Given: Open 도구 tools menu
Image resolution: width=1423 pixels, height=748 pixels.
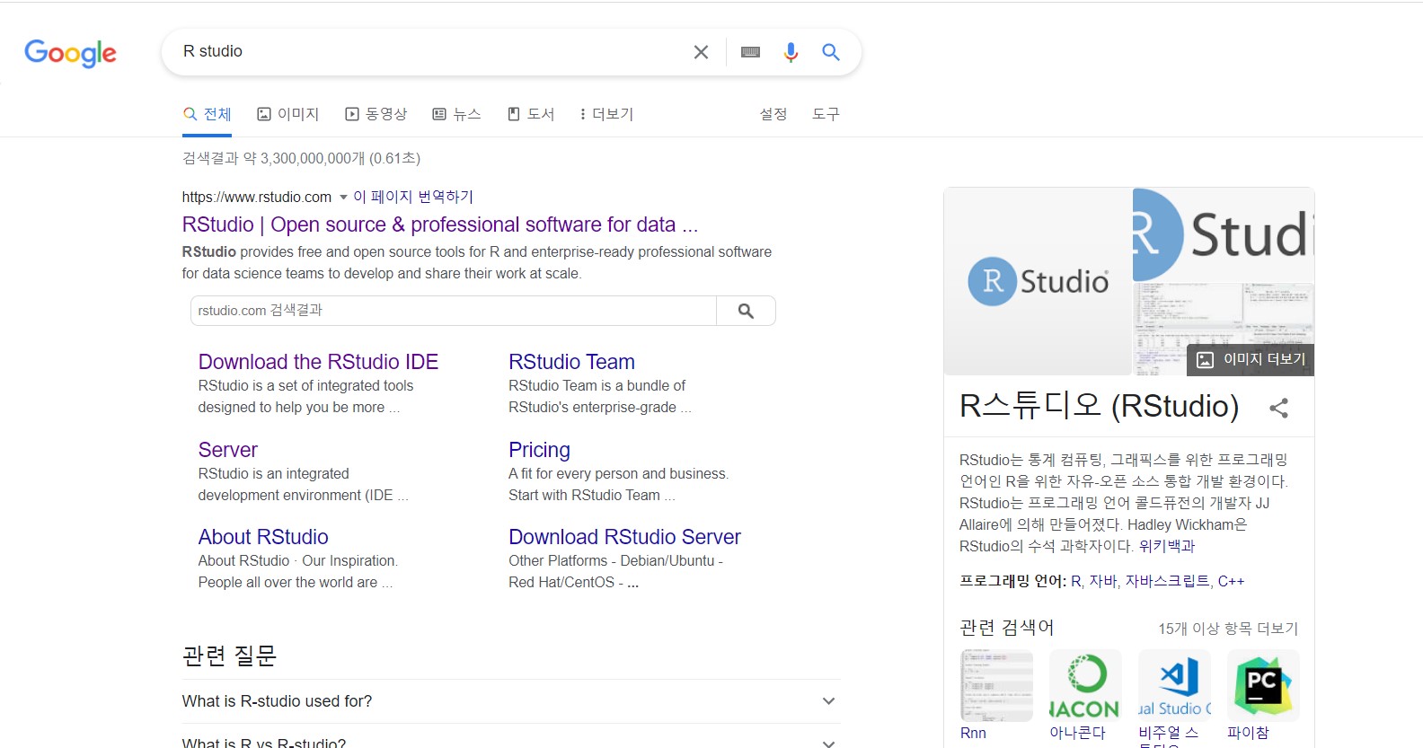Looking at the screenshot, I should (x=826, y=114).
